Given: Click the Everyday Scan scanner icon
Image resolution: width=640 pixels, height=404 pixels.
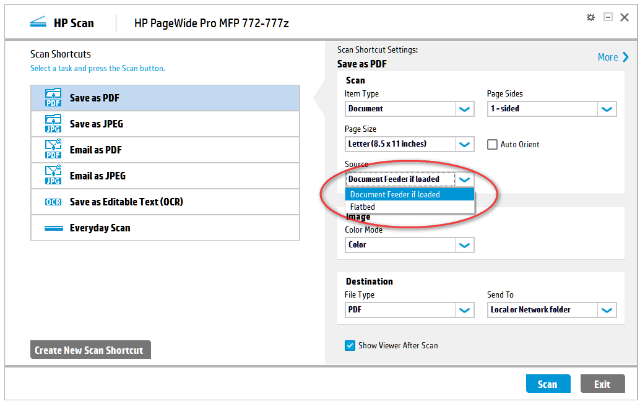Looking at the screenshot, I should (53, 228).
